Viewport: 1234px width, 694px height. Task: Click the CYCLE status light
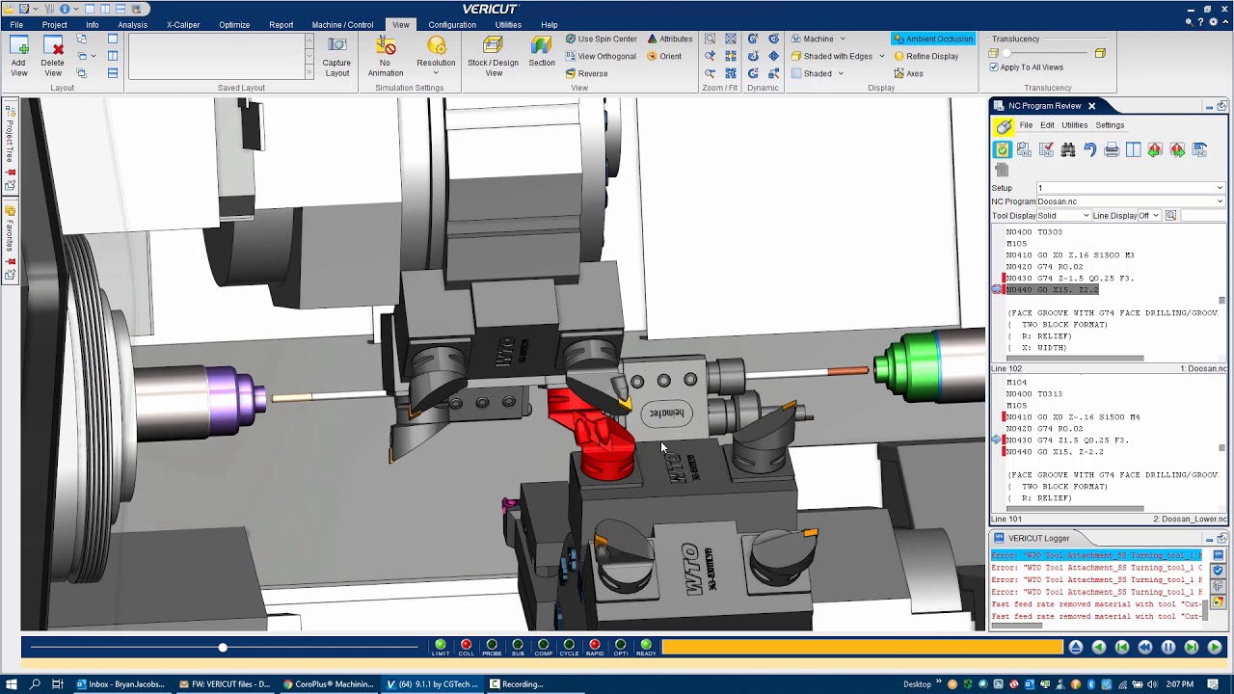click(x=569, y=645)
